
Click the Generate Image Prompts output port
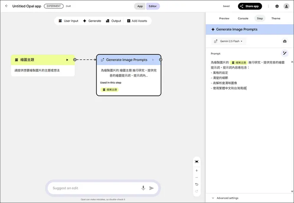point(161,60)
